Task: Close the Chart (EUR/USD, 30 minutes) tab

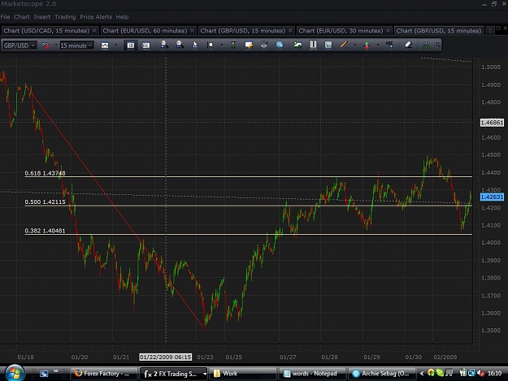Action: 388,30
